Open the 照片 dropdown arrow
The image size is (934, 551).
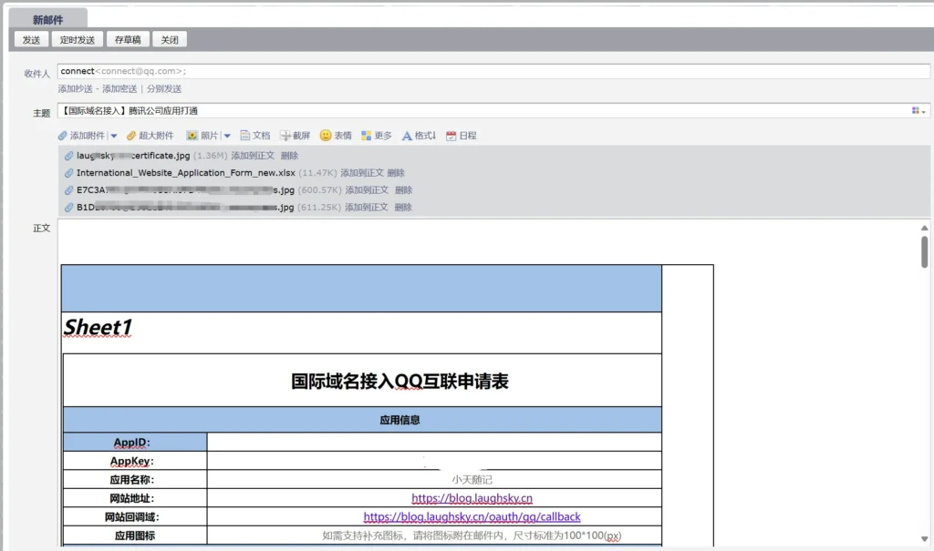coord(226,135)
